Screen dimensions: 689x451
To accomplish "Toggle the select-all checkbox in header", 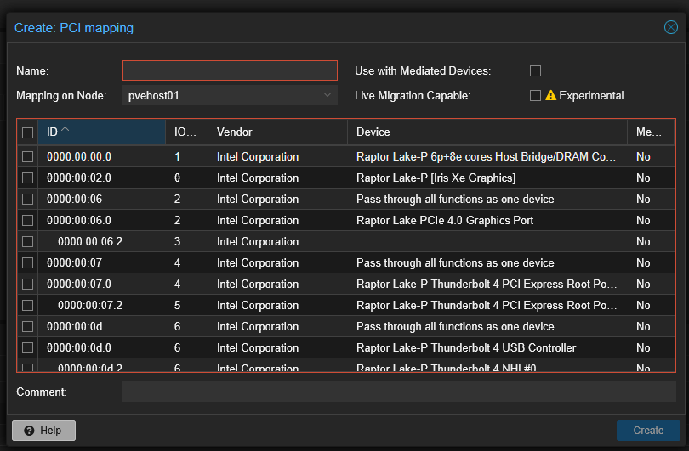I will (x=28, y=132).
